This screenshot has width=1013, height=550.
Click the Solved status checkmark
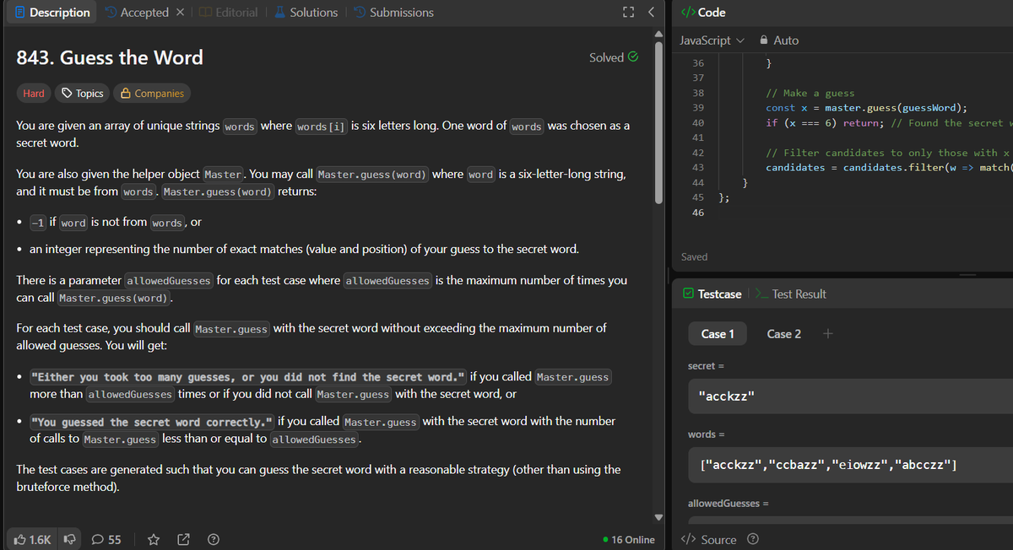click(632, 57)
